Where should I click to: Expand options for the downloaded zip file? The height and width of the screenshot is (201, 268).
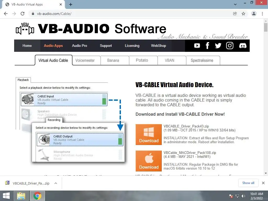[56, 183]
